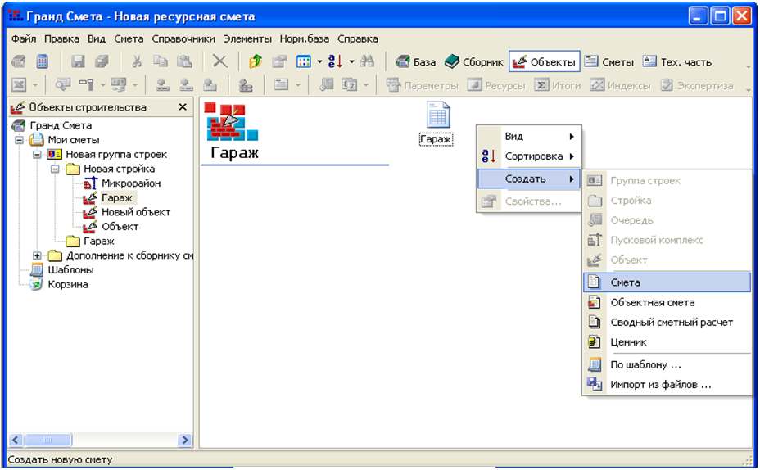Collapse the Мои сметы tree node

point(19,140)
